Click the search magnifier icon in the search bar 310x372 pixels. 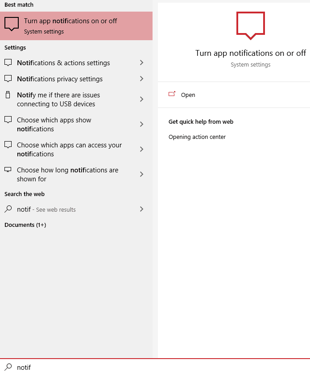(8, 367)
